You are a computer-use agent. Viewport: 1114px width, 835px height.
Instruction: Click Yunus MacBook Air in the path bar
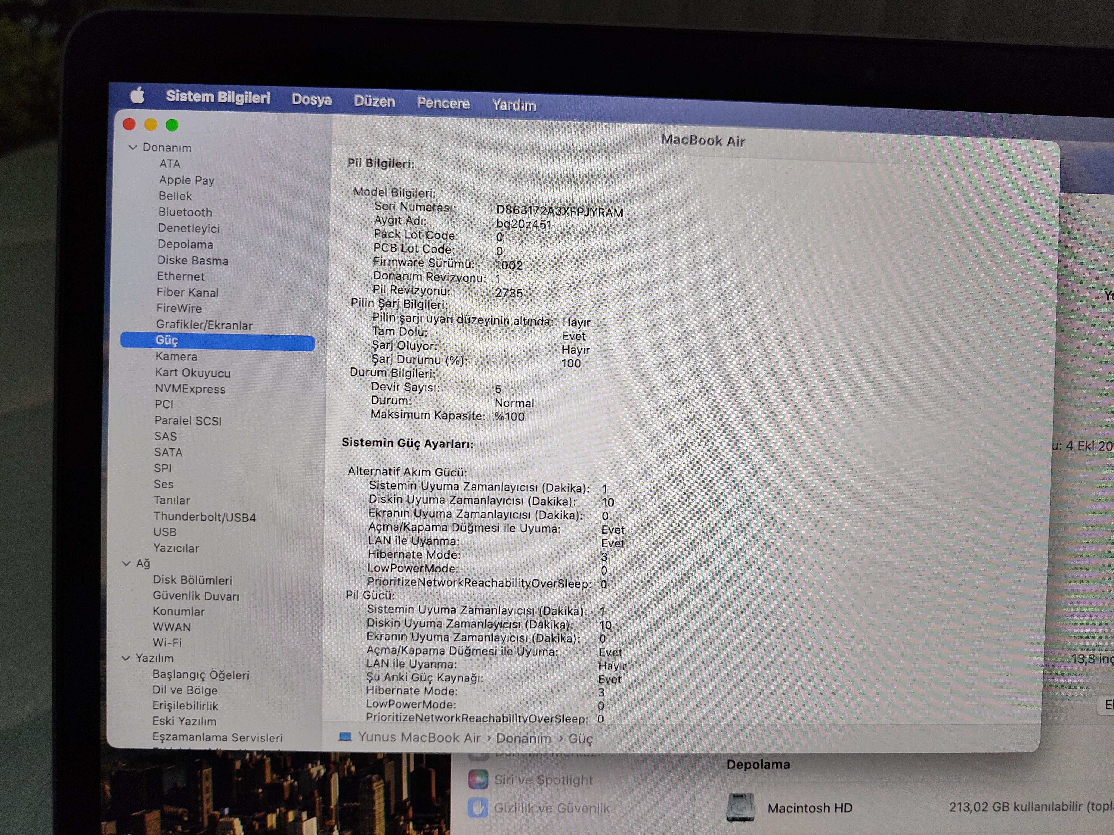point(419,737)
